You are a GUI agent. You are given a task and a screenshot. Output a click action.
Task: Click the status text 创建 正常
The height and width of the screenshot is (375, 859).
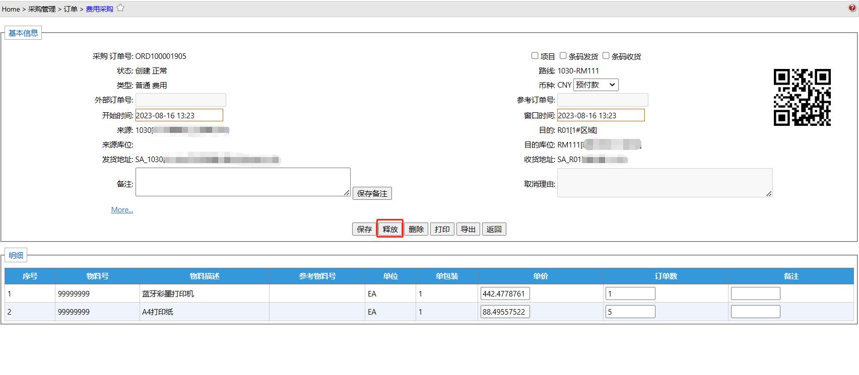pos(151,70)
